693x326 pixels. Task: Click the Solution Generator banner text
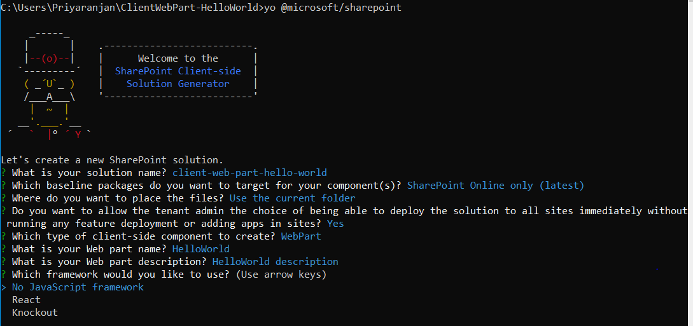click(x=178, y=83)
